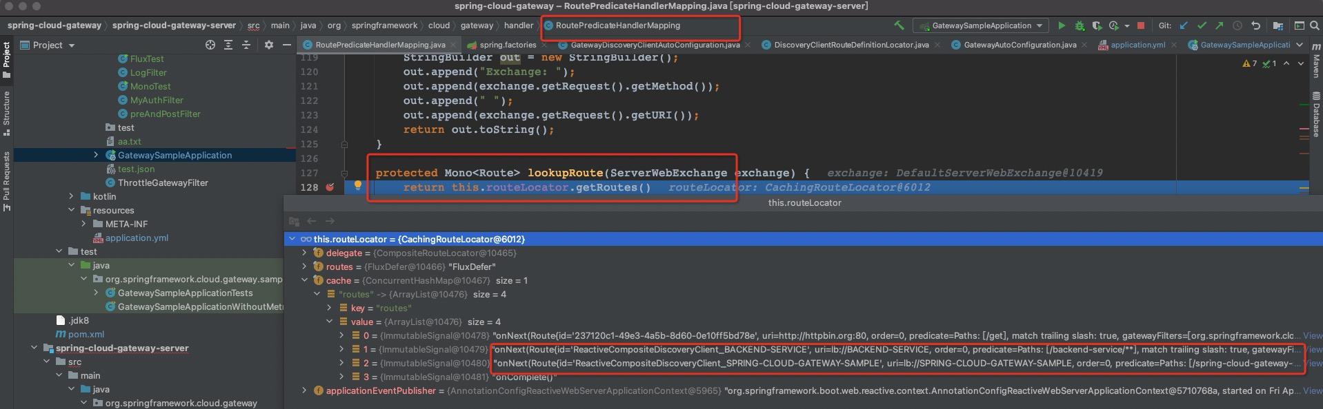
Task: Start debugging with the bug icon
Action: pos(1080,25)
